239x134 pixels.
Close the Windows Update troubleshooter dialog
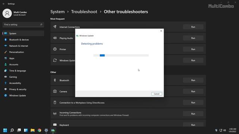point(161,31)
